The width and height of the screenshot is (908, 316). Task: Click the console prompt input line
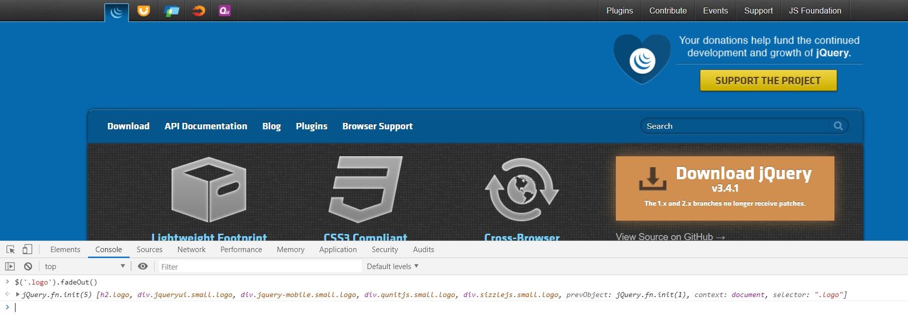pos(460,308)
